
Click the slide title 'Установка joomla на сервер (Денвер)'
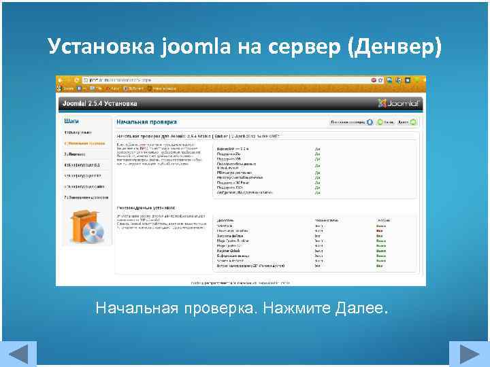245,46
